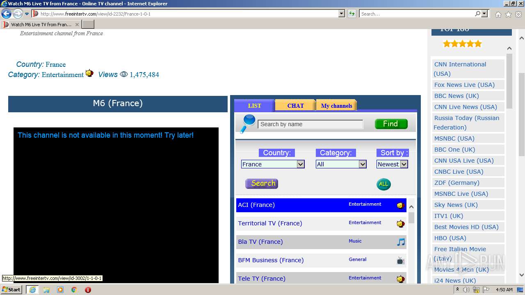The height and width of the screenshot is (295, 525).
Task: Click the five-star rating graphic
Action: pos(462,44)
